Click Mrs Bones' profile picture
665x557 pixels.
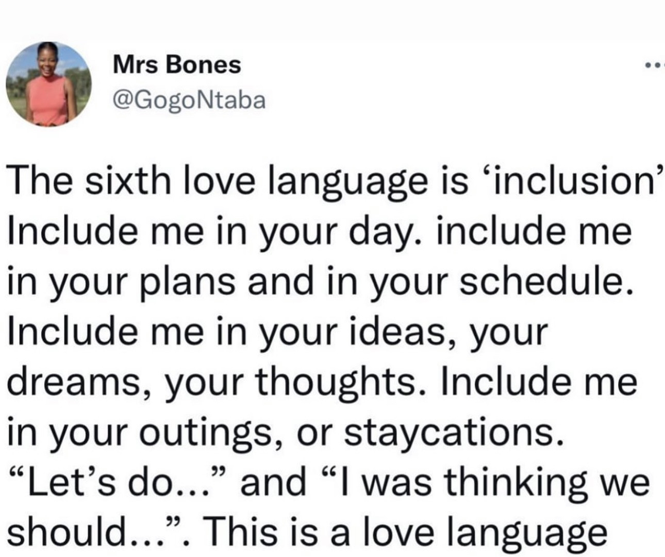coord(48,84)
